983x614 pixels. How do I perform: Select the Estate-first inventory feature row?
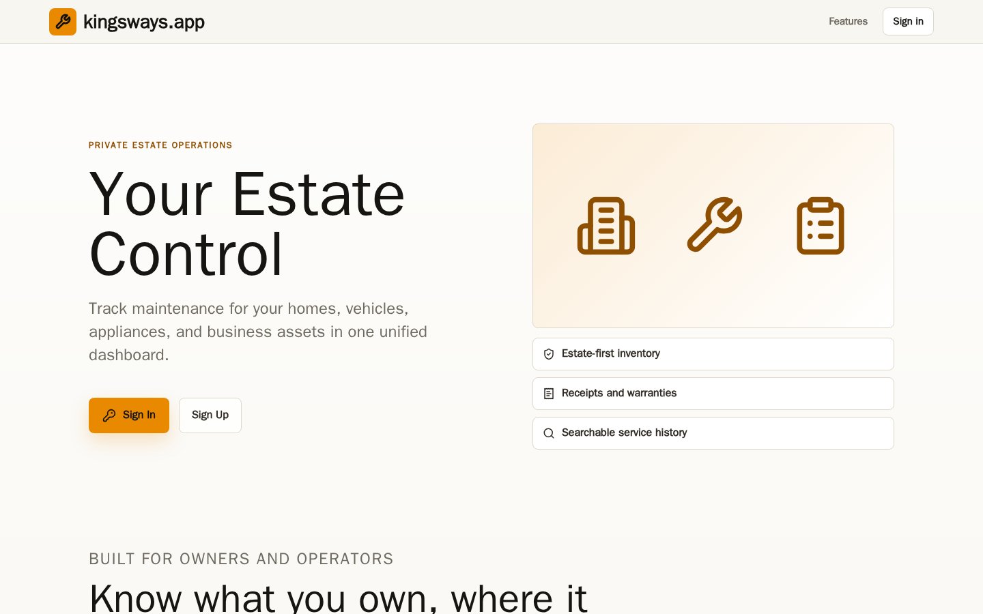click(x=713, y=354)
